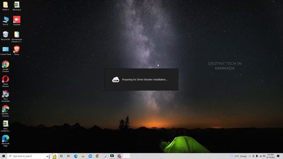The image size is (283, 159).
Task: Expand the hidden system tray icons chevron
Action: (250, 156)
